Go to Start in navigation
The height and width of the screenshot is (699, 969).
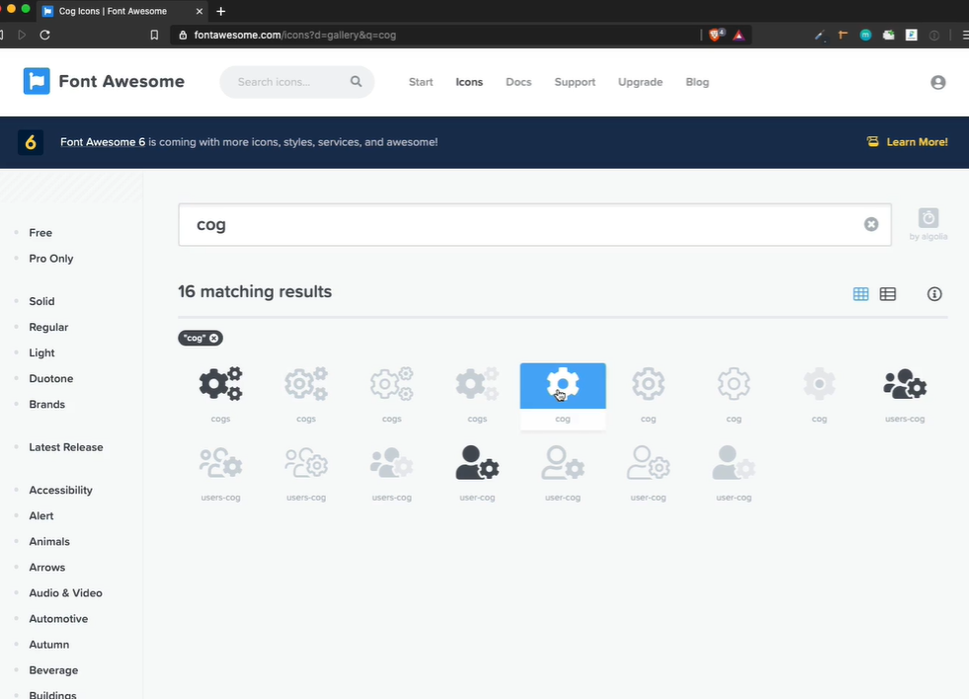point(421,82)
